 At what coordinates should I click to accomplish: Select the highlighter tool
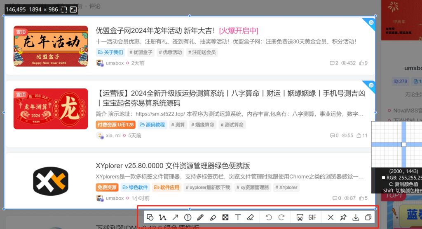pos(213,217)
